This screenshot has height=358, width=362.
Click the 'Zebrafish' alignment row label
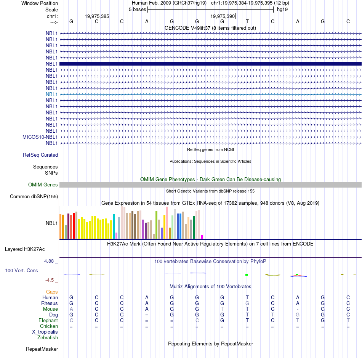coord(48,338)
